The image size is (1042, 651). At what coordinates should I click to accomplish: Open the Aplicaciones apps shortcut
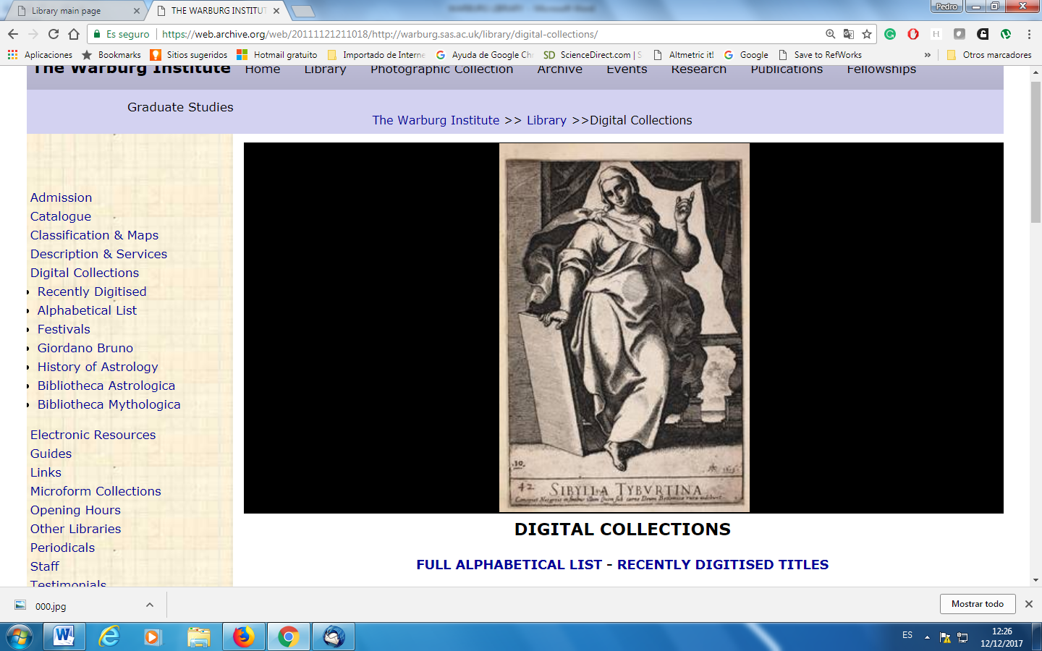tap(40, 55)
